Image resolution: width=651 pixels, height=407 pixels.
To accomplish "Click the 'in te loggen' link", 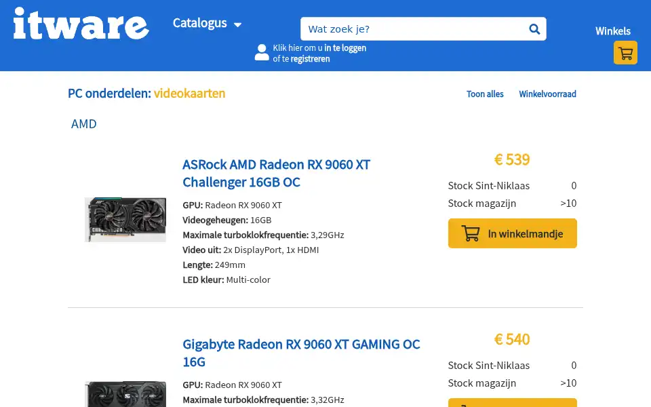I will point(345,47).
